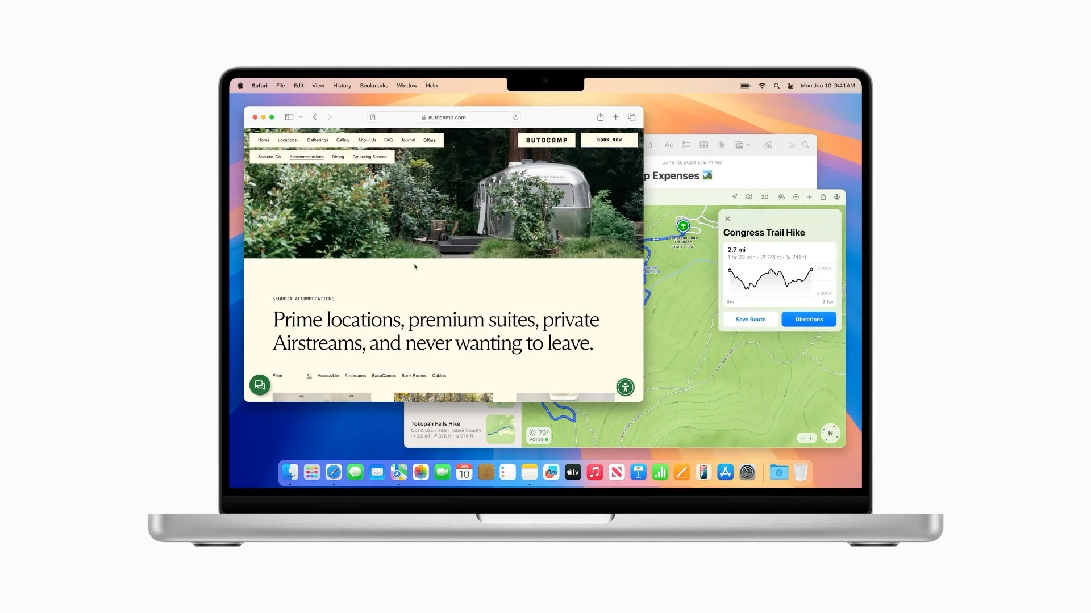Click the reader view icon in Safari toolbar
Image resolution: width=1091 pixels, height=613 pixels.
tap(372, 117)
